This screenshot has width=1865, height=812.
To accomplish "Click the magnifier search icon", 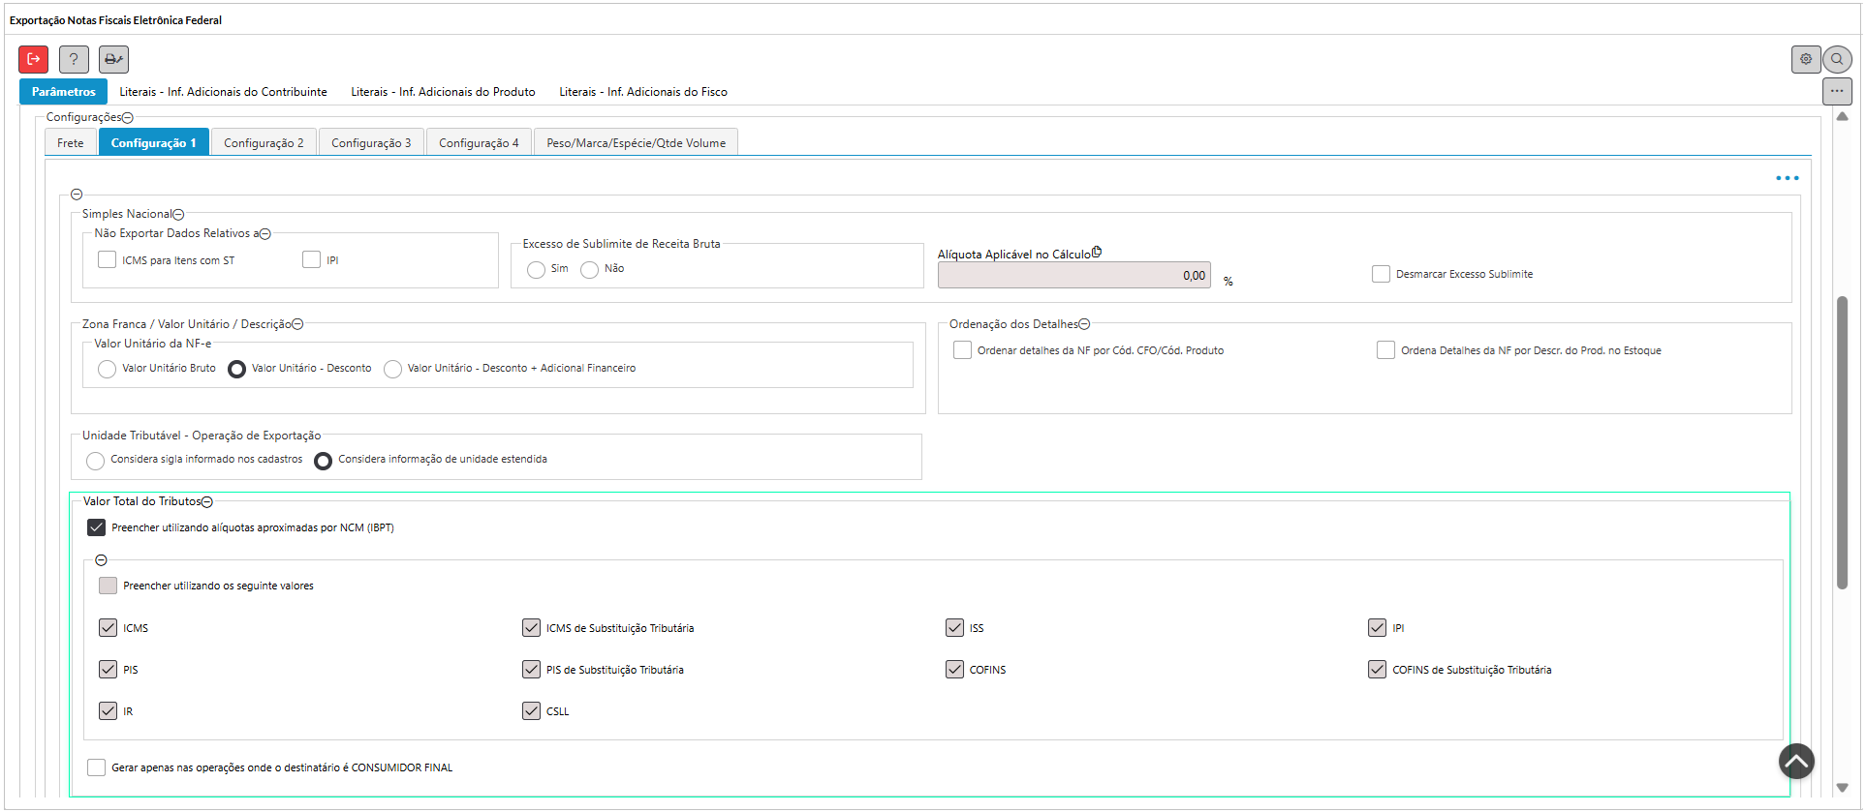I will point(1837,59).
